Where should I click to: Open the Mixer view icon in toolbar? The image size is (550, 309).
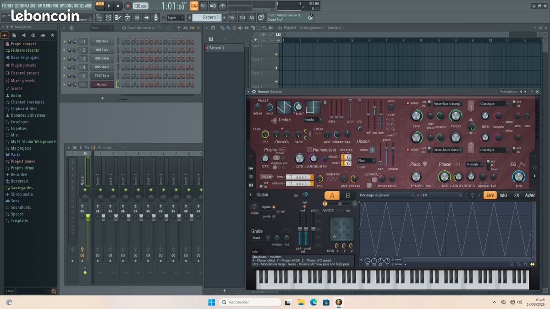click(x=137, y=18)
